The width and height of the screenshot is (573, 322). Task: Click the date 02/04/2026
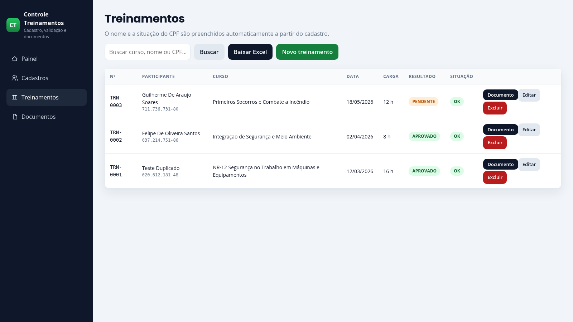[x=360, y=137]
